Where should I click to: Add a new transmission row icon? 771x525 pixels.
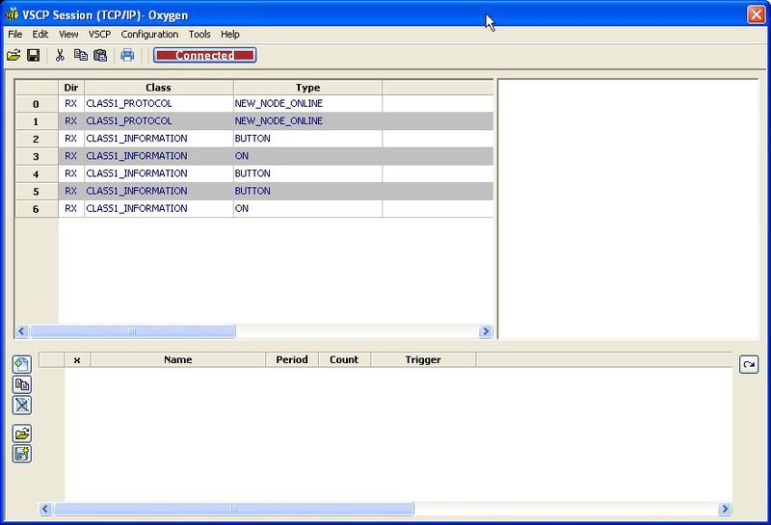pos(22,364)
